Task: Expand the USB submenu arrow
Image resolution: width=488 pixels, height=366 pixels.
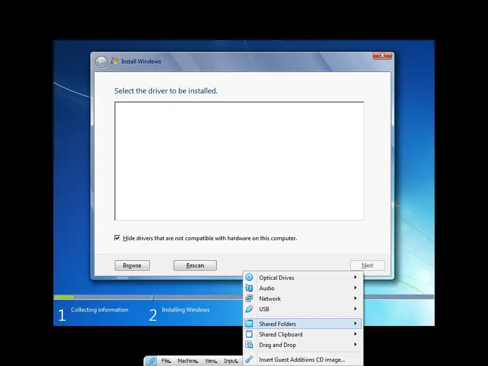Action: [x=355, y=309]
